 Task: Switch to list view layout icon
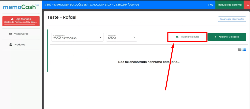click(240, 49)
